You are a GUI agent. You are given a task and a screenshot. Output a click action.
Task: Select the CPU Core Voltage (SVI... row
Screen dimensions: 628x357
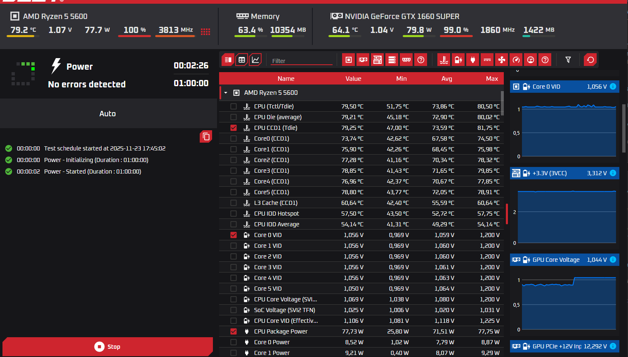(x=361, y=299)
